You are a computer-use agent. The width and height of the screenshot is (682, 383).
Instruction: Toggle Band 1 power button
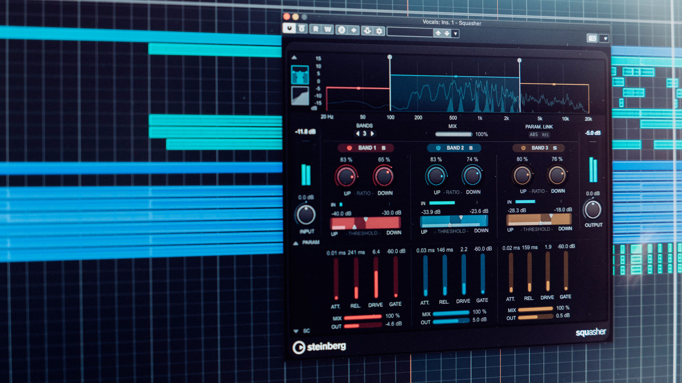pyautogui.click(x=349, y=148)
